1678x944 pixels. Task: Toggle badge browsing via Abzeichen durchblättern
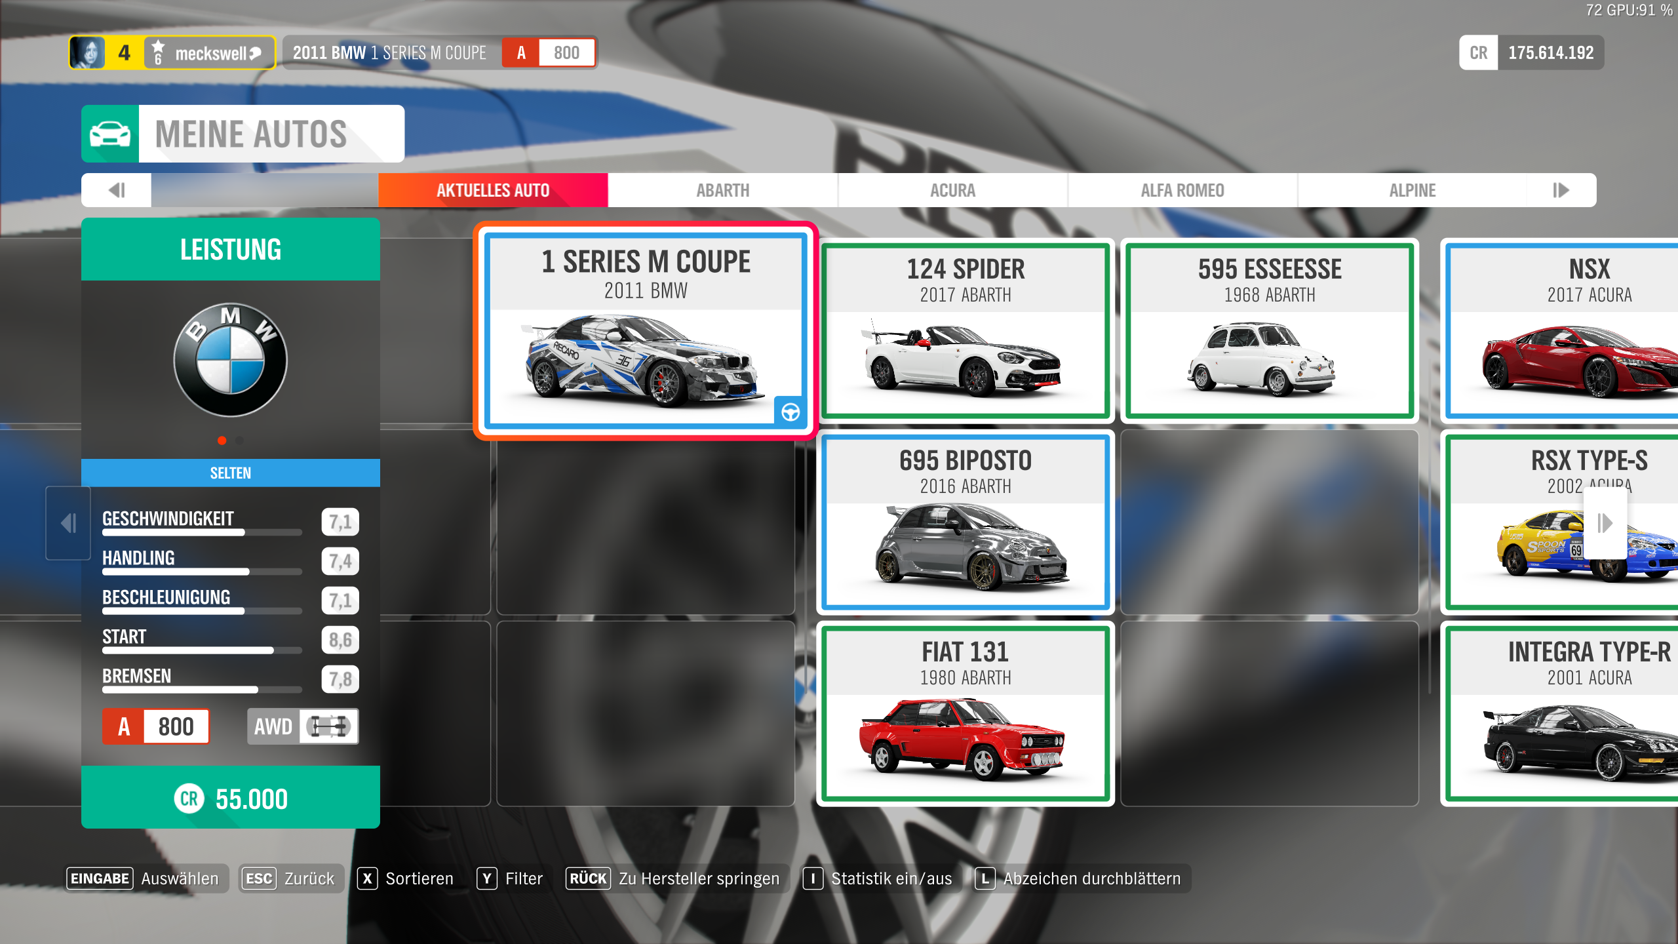(x=1080, y=878)
